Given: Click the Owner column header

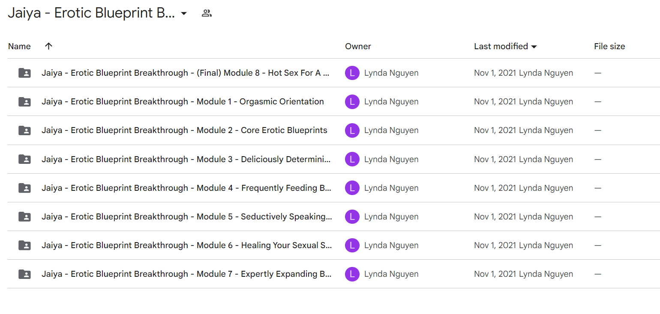Looking at the screenshot, I should point(358,46).
